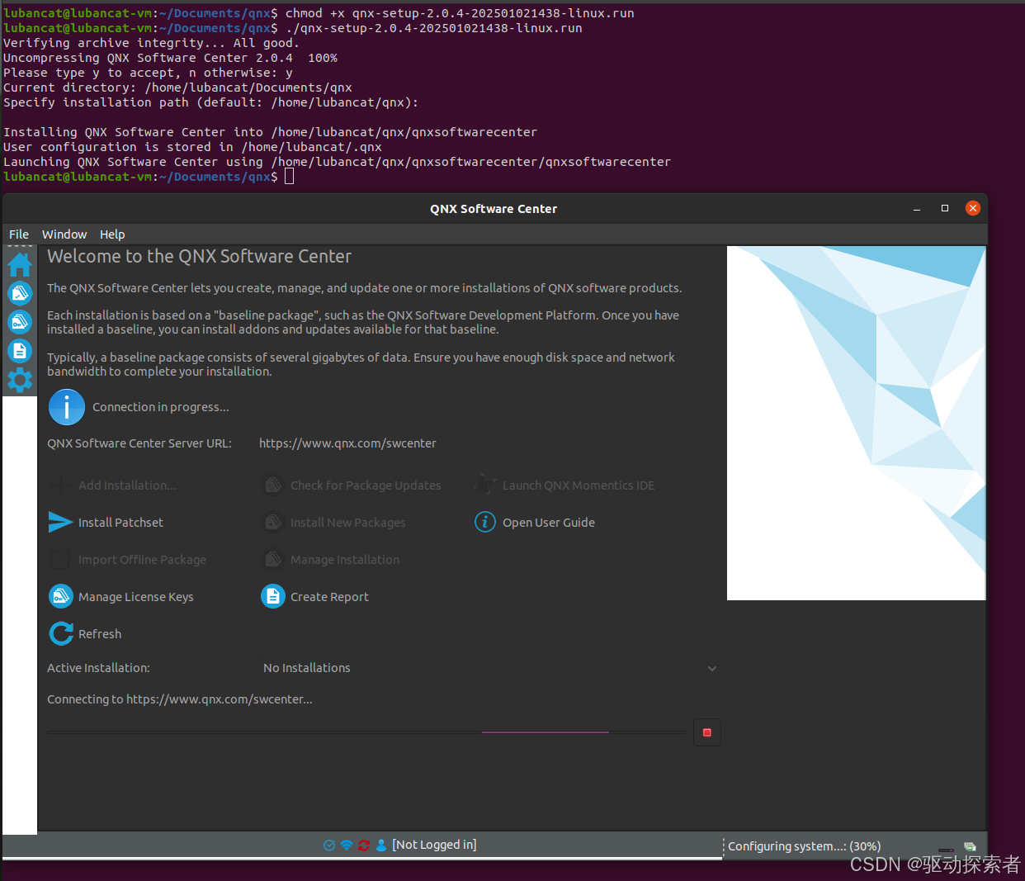Expand the Active Installation dropdown
The width and height of the screenshot is (1025, 881).
coord(489,668)
